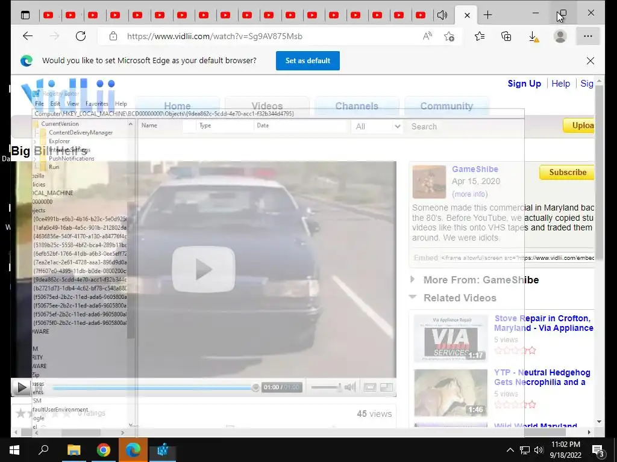Click the large play overlay on video

[204, 269]
